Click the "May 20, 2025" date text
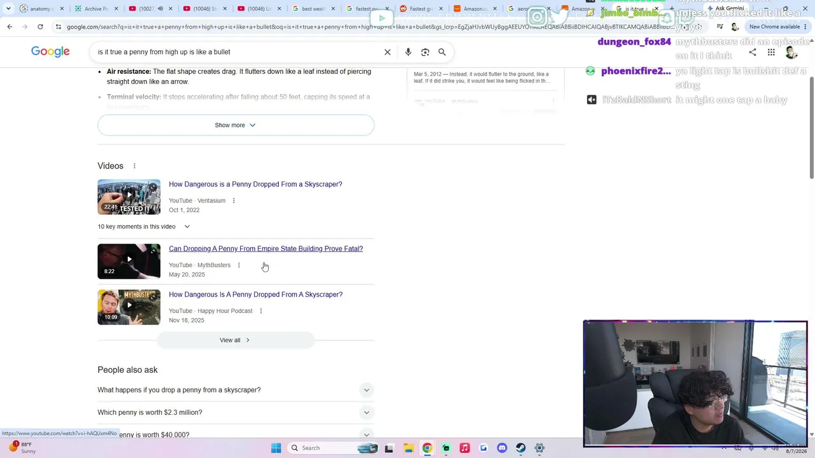Image resolution: width=815 pixels, height=458 pixels. point(187,275)
